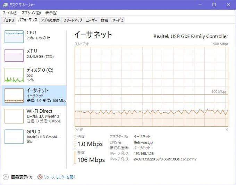This screenshot has height=185, width=236.
Task: Open the スタートアップ tab
Action: (73, 20)
